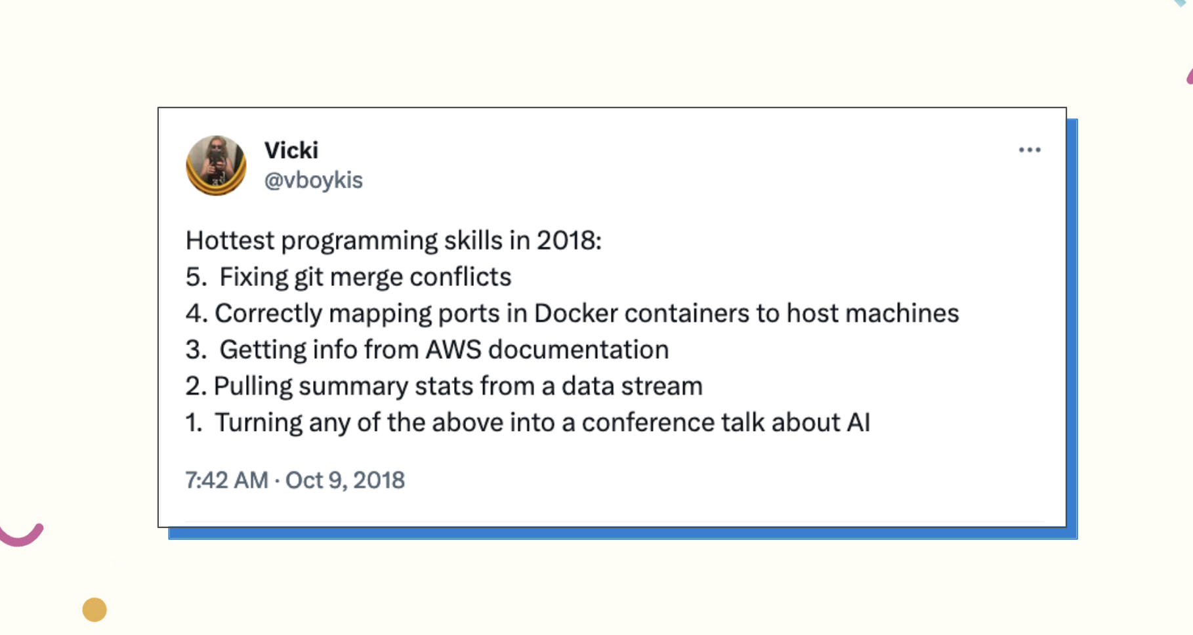Click the number '5.' list marker
This screenshot has width=1193, height=635.
(196, 277)
